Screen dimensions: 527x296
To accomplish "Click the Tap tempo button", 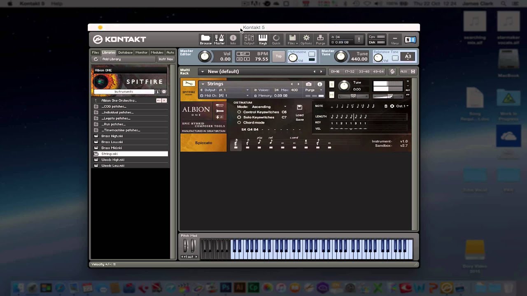I will (x=279, y=56).
